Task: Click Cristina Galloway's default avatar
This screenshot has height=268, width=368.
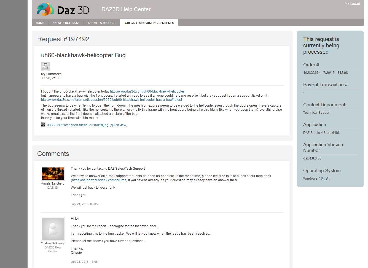Action: pyautogui.click(x=53, y=229)
